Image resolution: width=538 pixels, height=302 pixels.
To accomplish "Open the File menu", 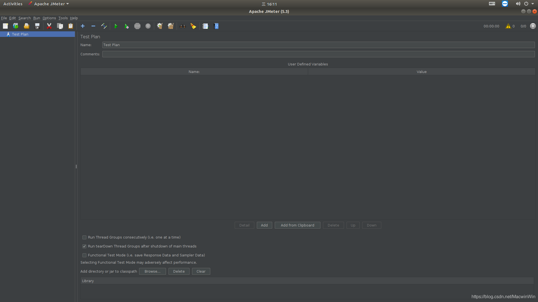I will (4, 18).
